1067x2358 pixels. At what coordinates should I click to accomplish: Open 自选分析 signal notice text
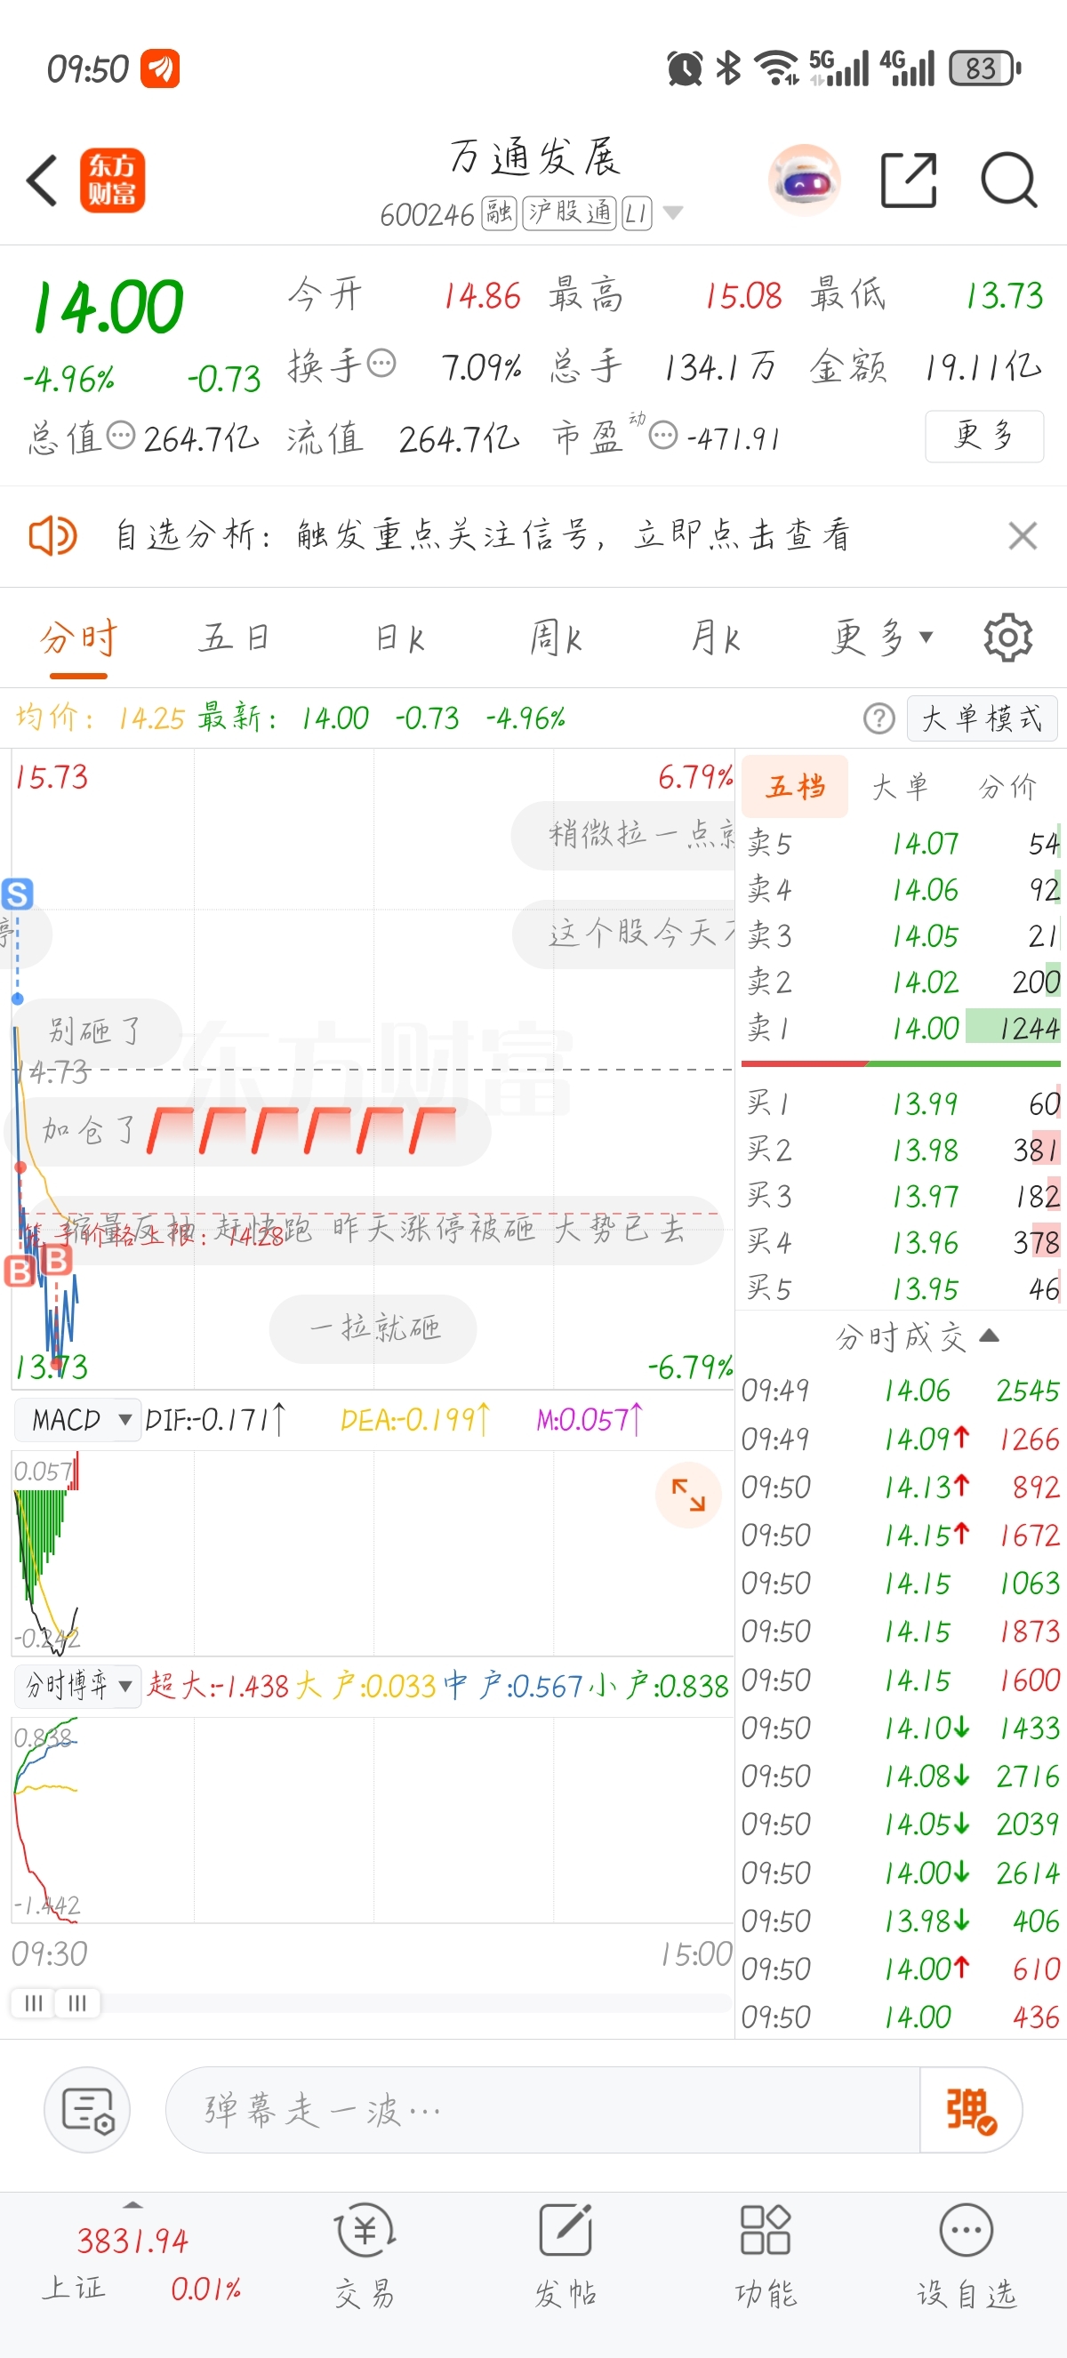[x=483, y=535]
